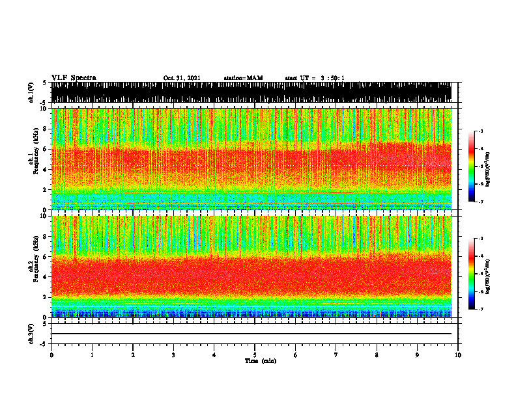Click the '10' kHz tick of ch.2 spectrogram
This screenshot has height=398, width=516.
44,216
